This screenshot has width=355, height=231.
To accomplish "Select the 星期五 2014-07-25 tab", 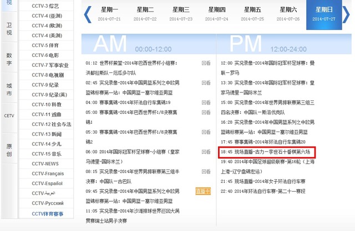I will pos(252,14).
